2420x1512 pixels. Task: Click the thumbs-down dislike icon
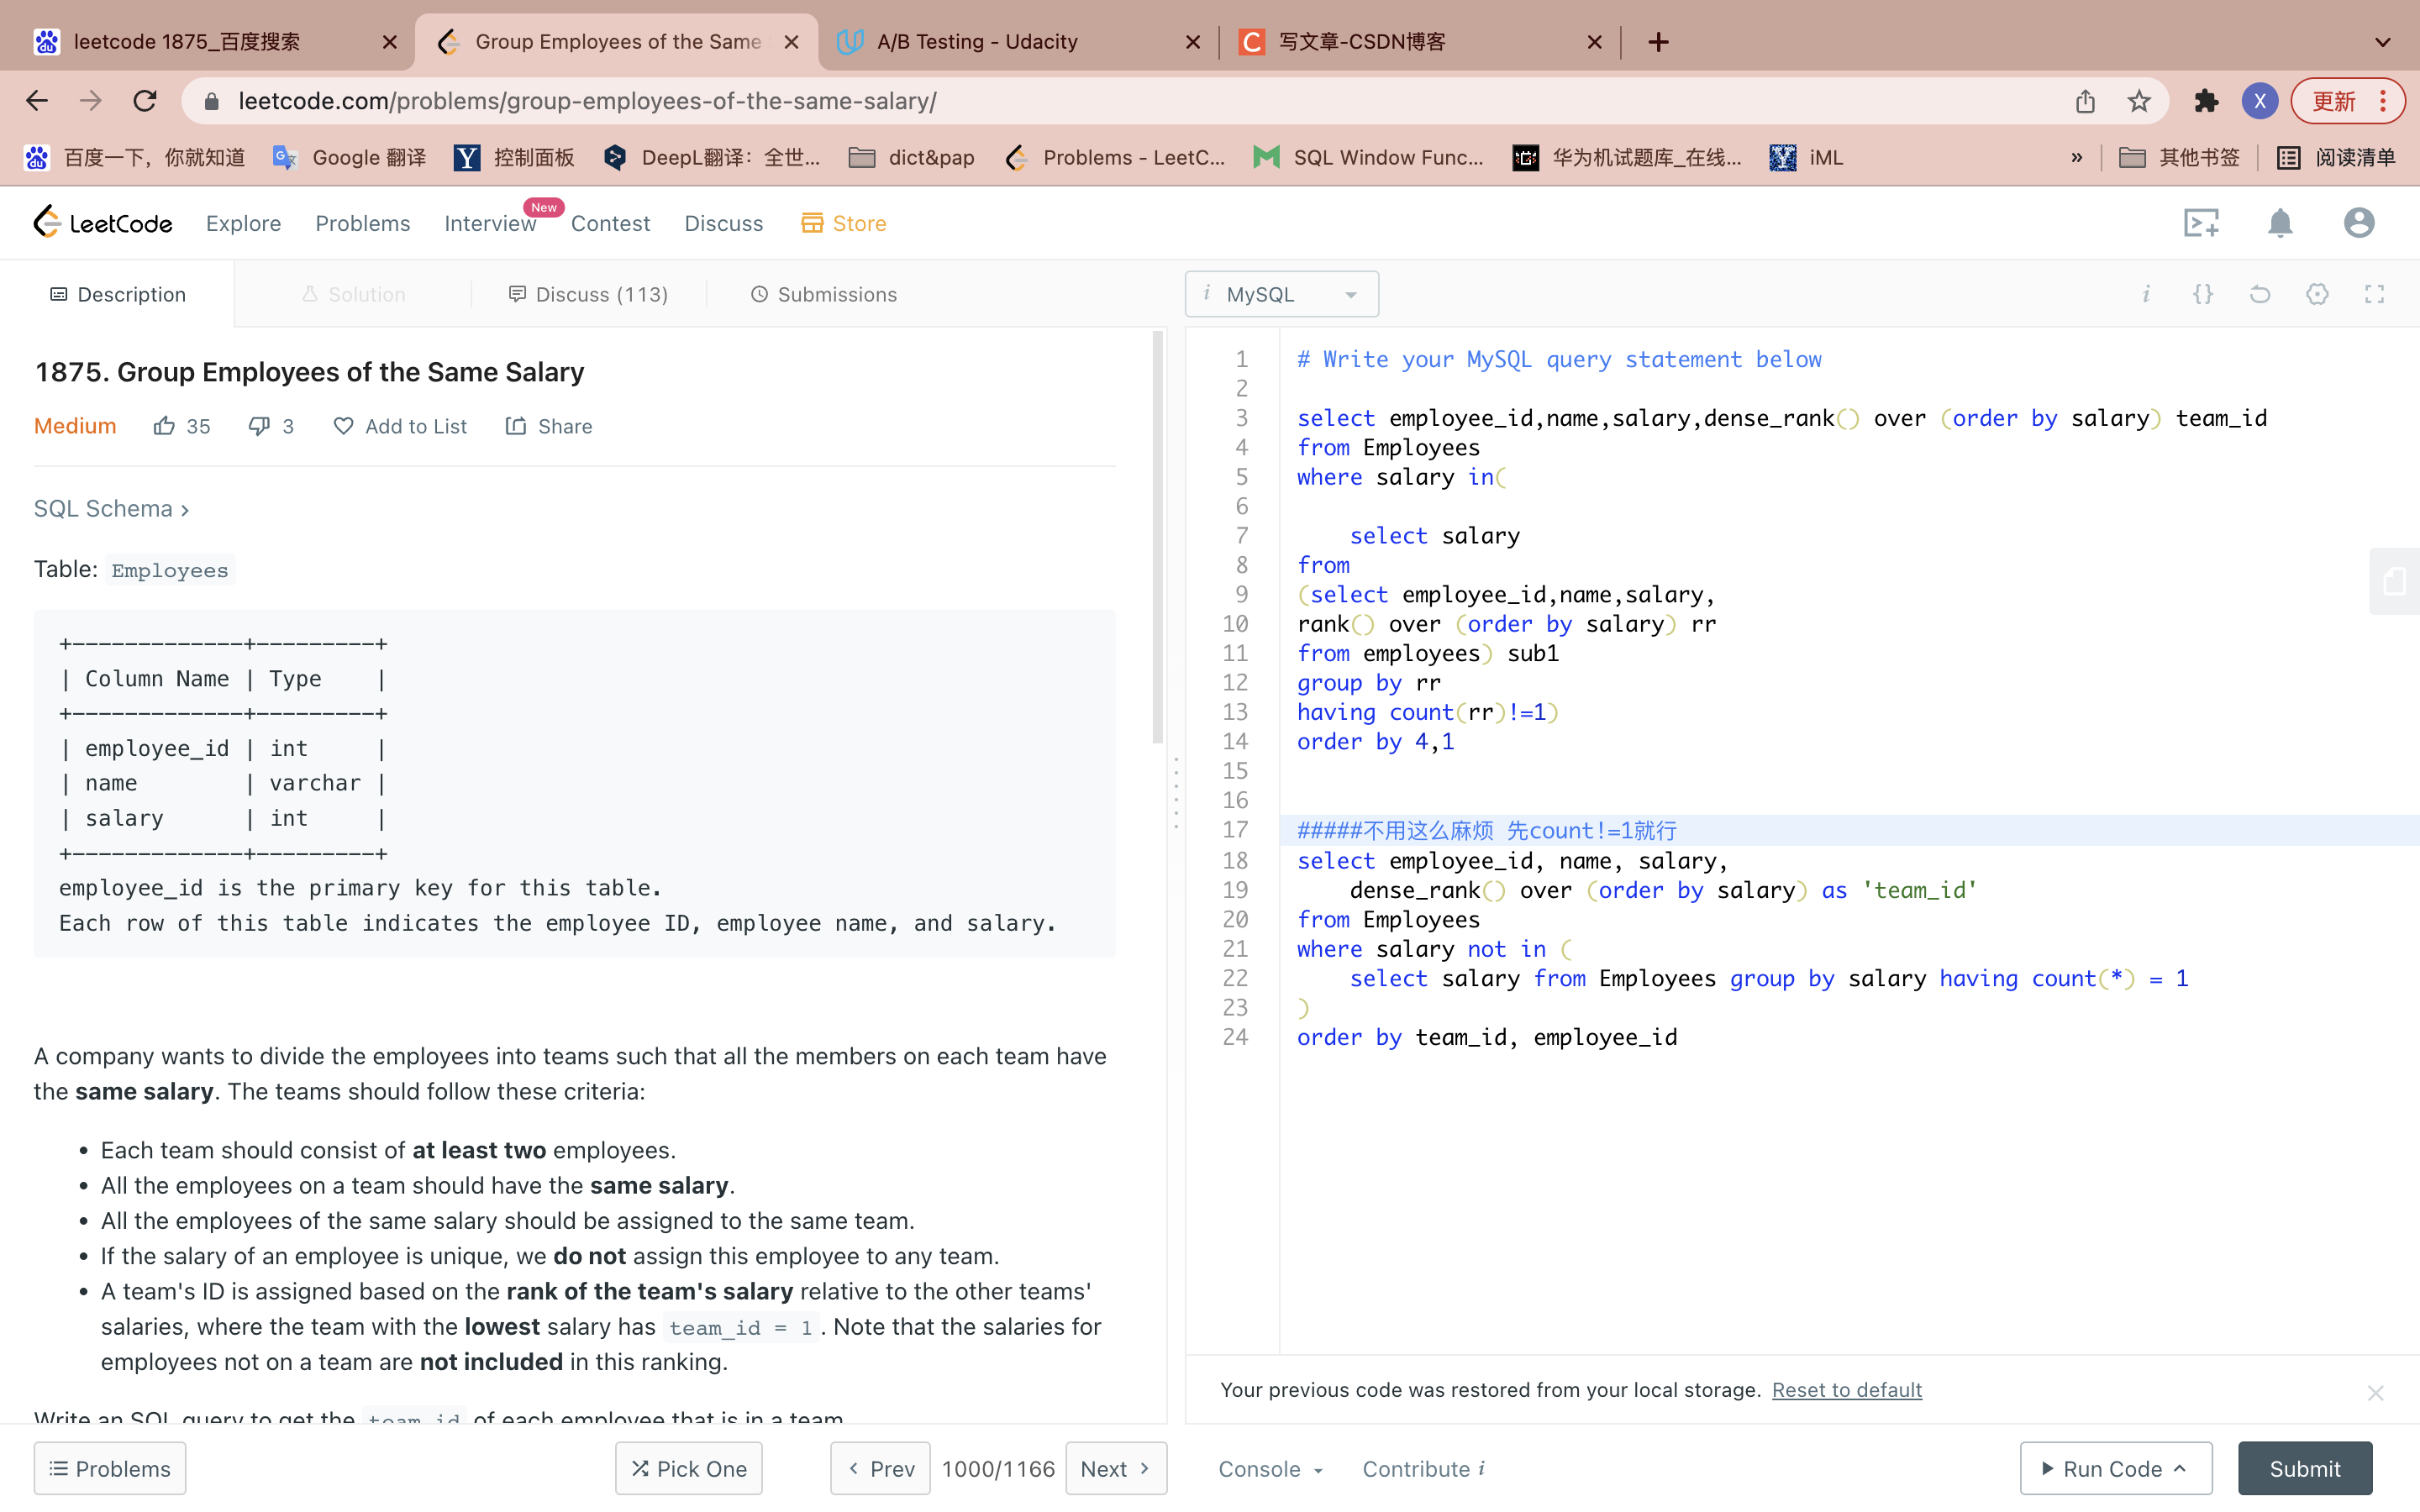pyautogui.click(x=259, y=426)
